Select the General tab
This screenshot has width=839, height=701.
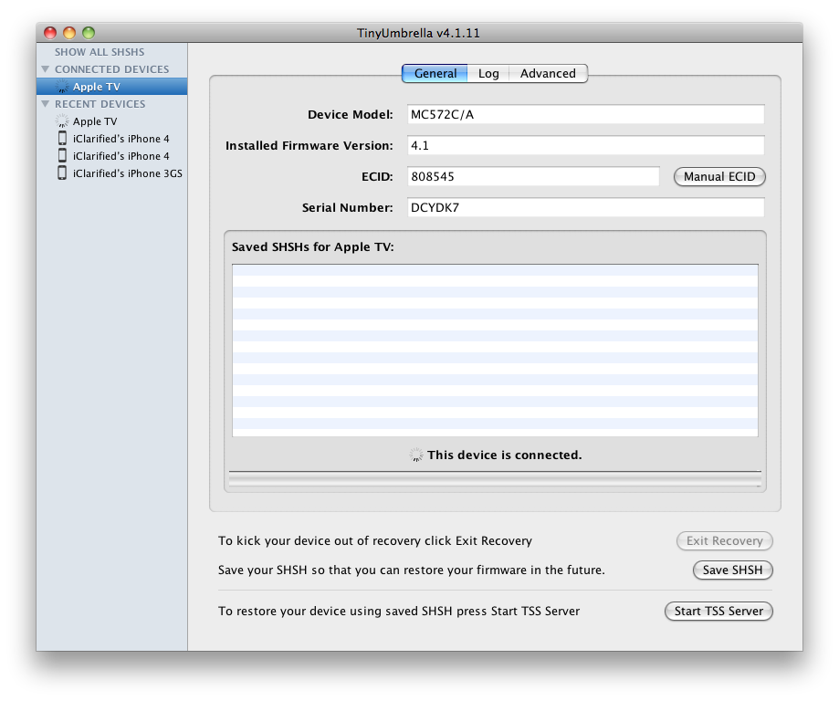tap(435, 74)
